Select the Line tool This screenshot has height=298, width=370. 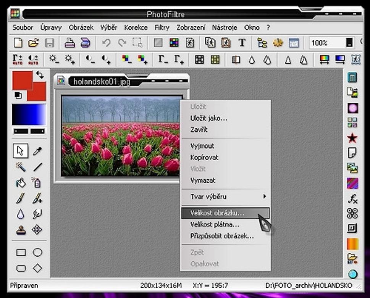pyautogui.click(x=37, y=167)
